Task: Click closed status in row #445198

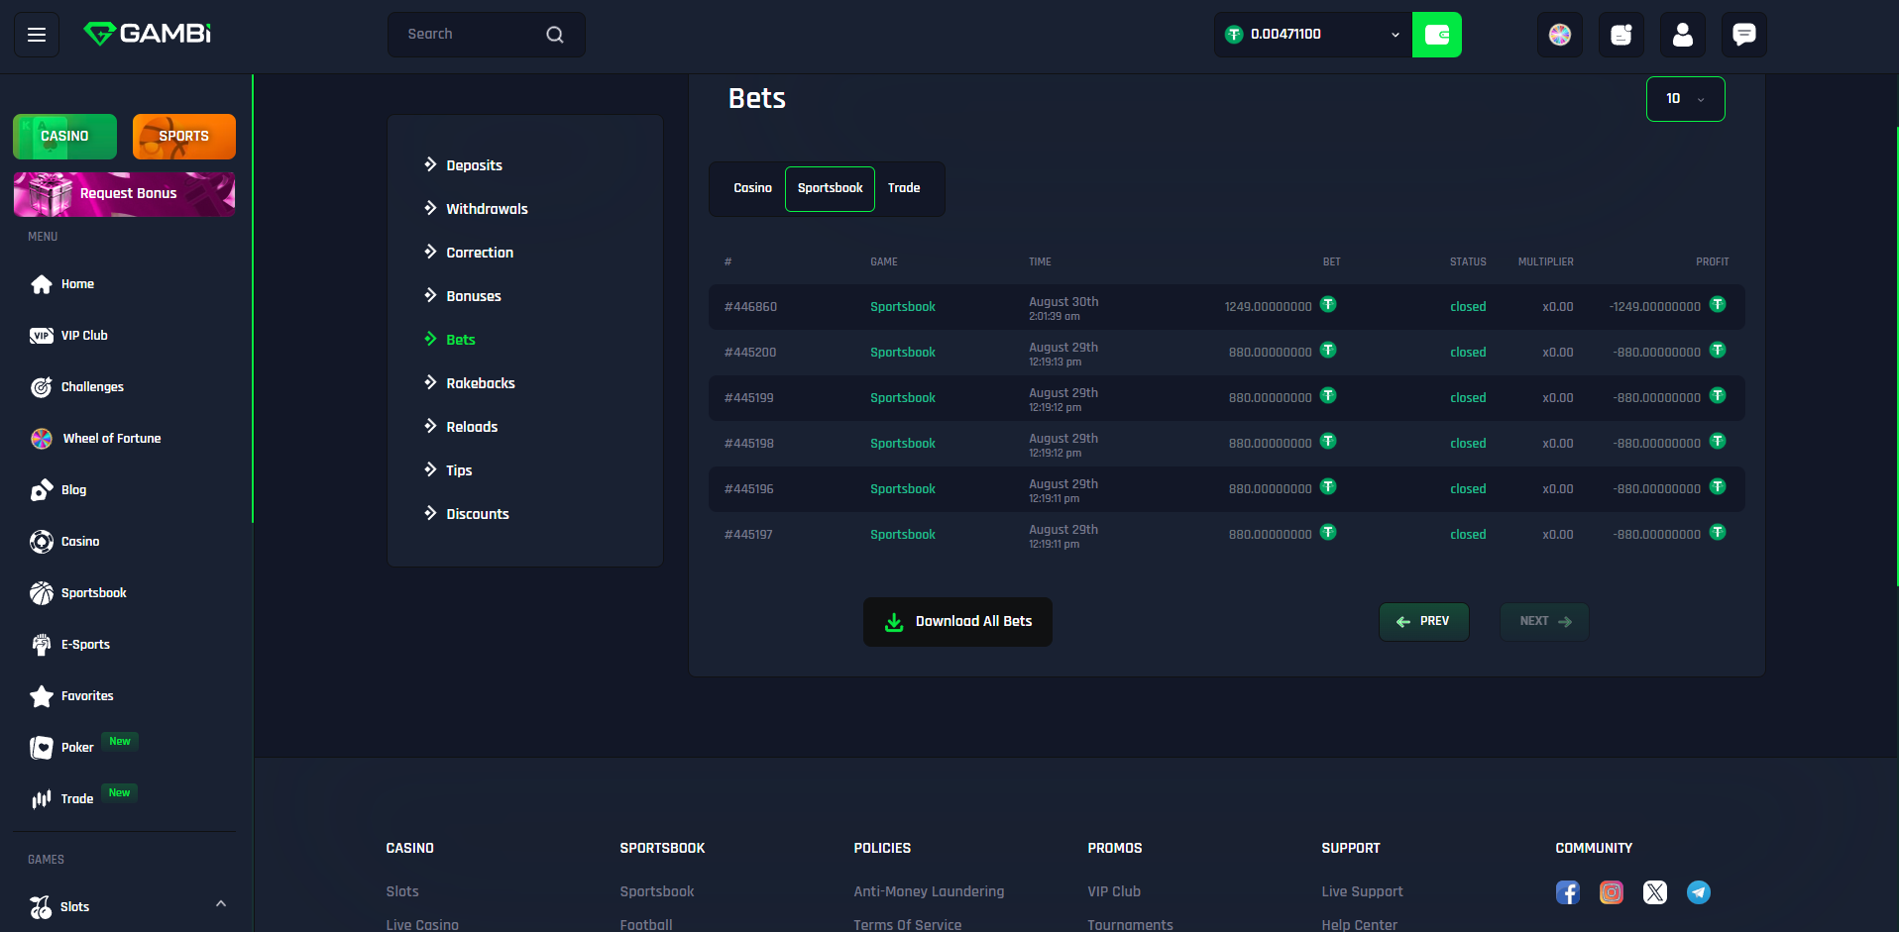Action: click(x=1468, y=444)
